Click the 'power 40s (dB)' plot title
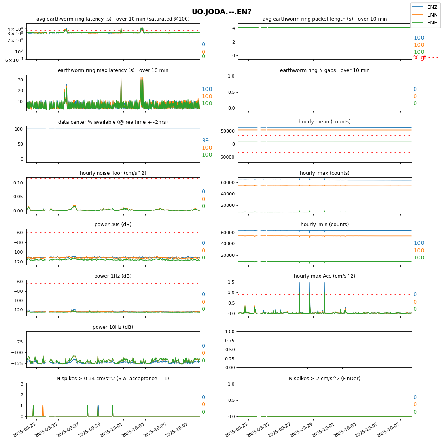Image resolution: width=443 pixels, height=443 pixels. (113, 225)
